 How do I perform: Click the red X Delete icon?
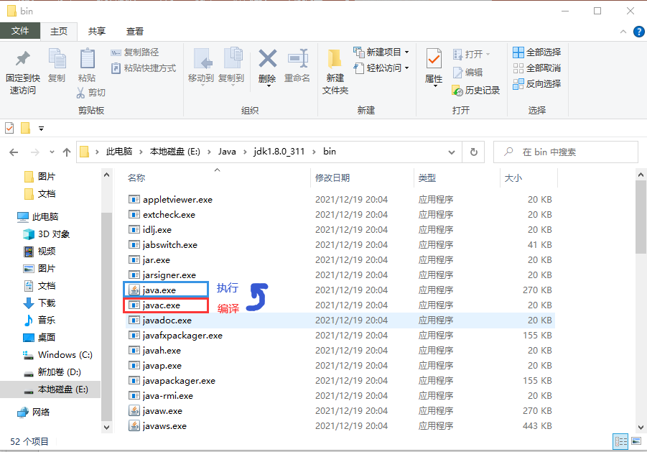267,58
